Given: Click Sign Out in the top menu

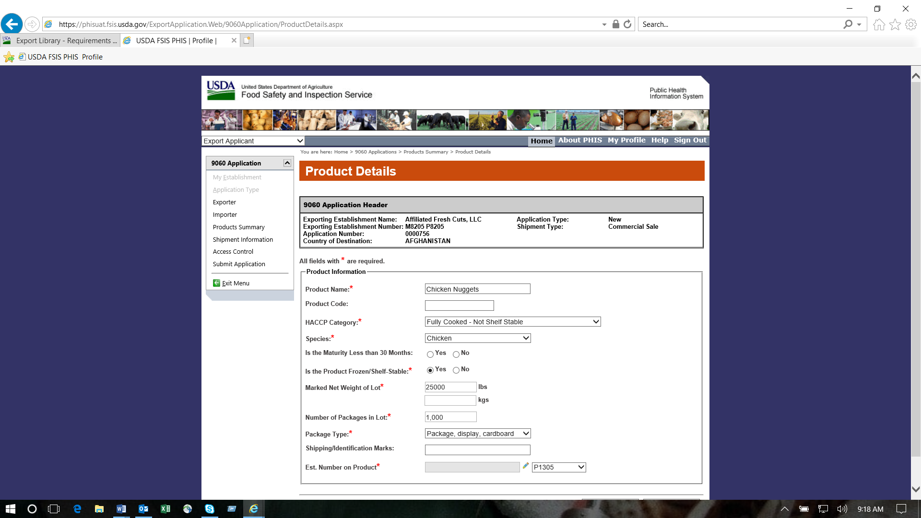Looking at the screenshot, I should pyautogui.click(x=689, y=140).
